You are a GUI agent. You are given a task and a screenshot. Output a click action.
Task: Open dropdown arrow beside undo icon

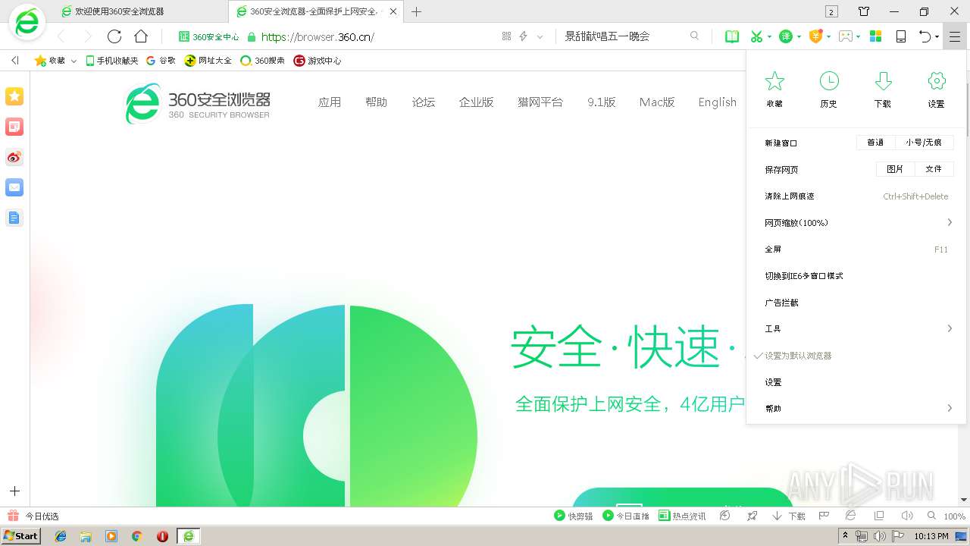pos(937,36)
